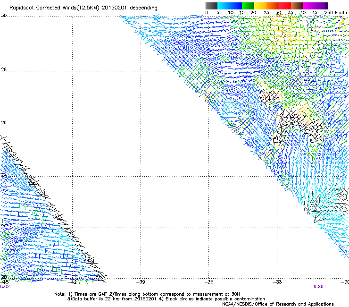349x307 pixels.
Task: Click the note 'Data buffer is 22 hrs' line
Action: 112,299
